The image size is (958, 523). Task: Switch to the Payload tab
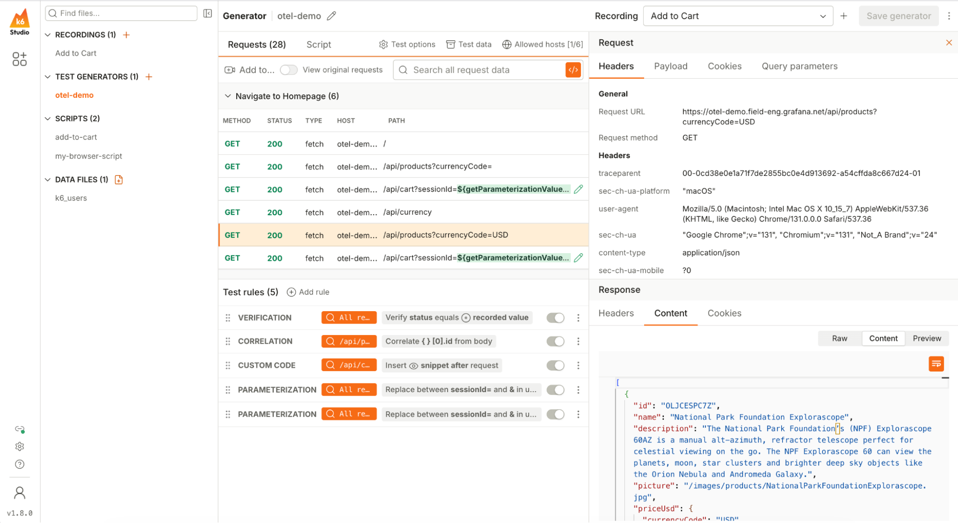point(670,66)
